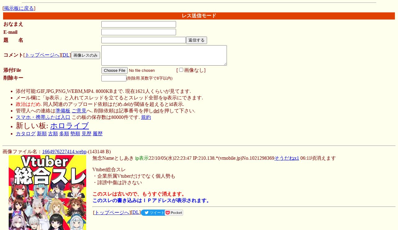Click the 政治はだめ. red warning text
The height and width of the screenshot is (230, 398).
pyautogui.click(x=29, y=104)
